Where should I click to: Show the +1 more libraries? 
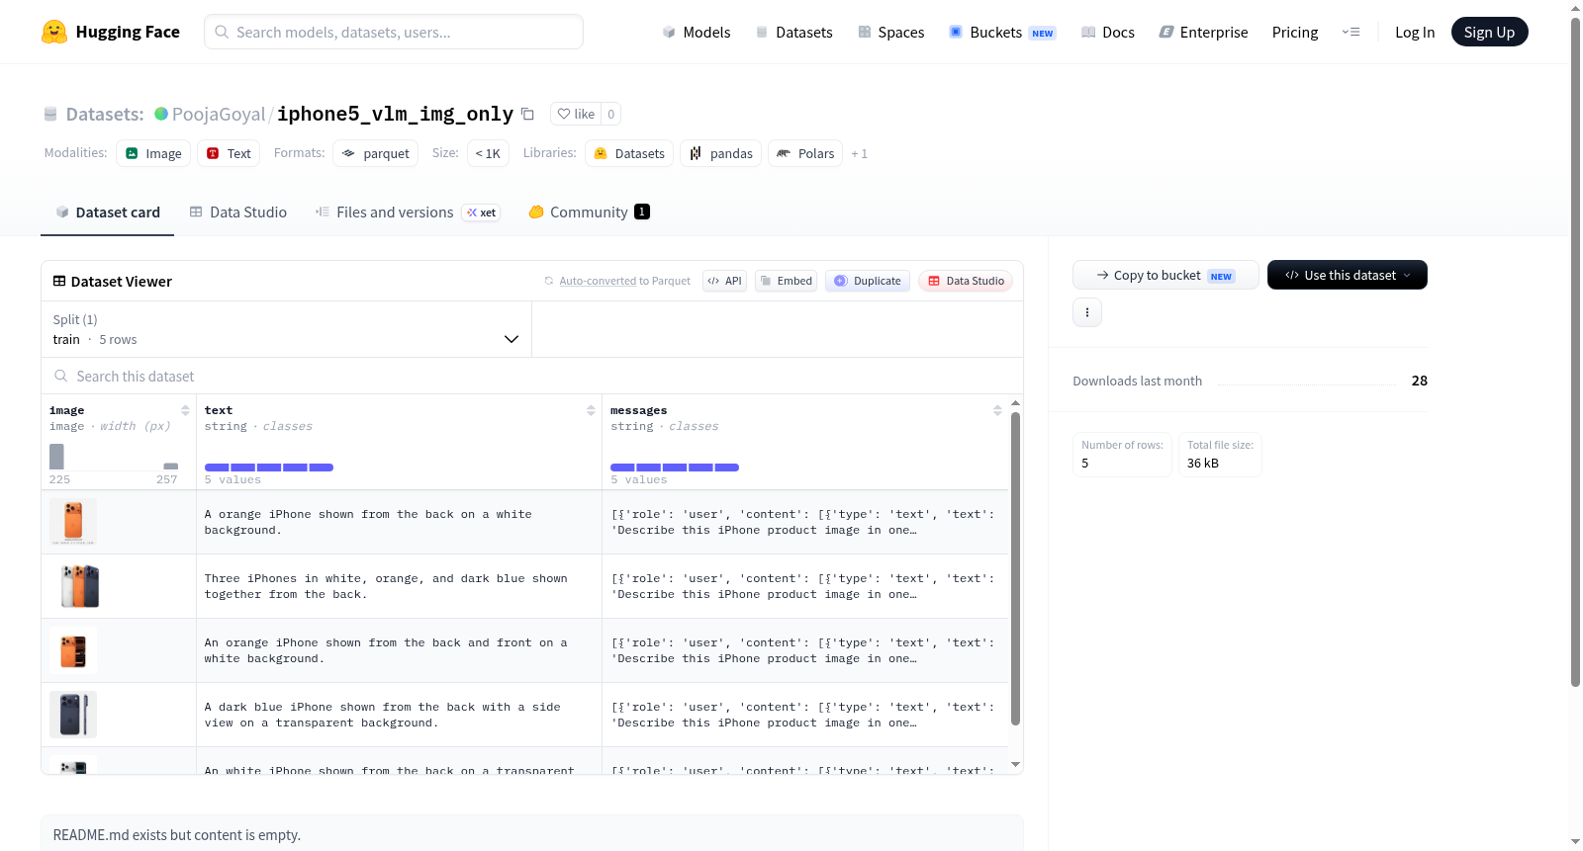coord(859,153)
